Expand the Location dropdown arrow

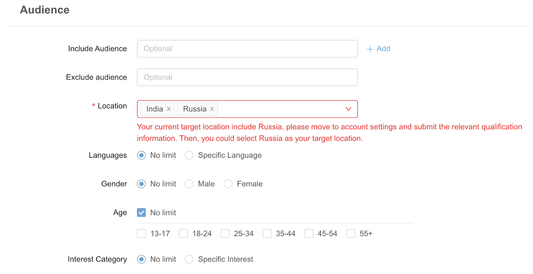[349, 109]
